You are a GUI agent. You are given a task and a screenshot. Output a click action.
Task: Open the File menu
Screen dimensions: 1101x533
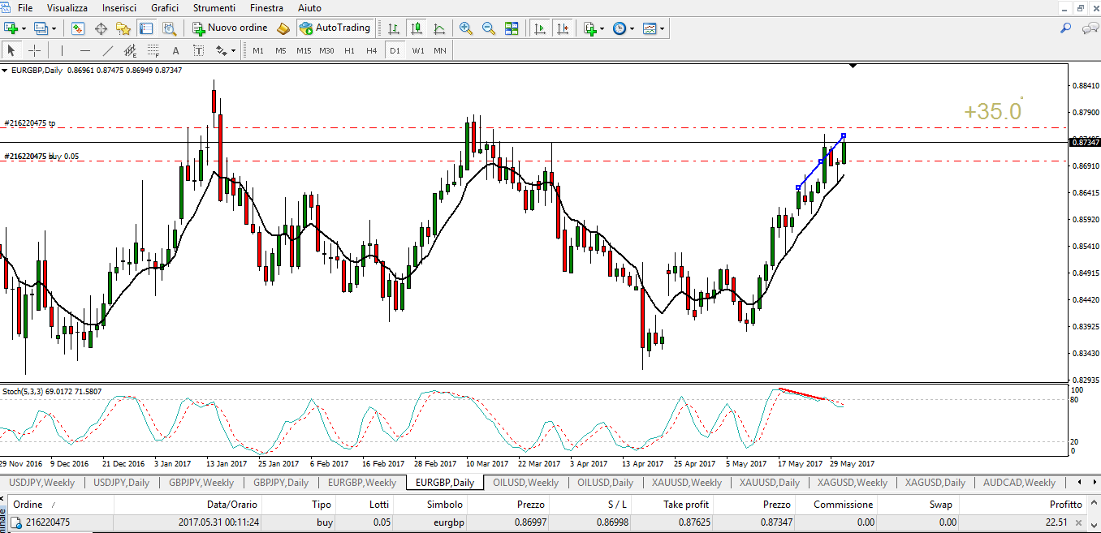25,7
